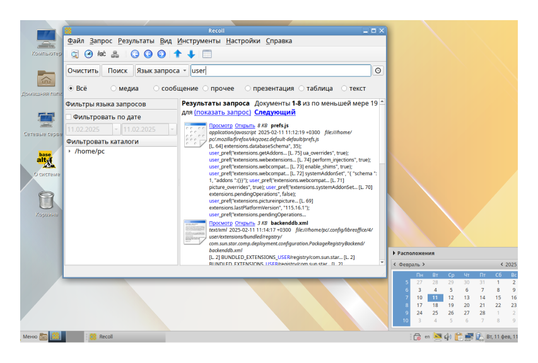Image resolution: width=538 pixels, height=363 pixels.
Task: Click the grey boxes index toolbar icon
Action: click(115, 54)
